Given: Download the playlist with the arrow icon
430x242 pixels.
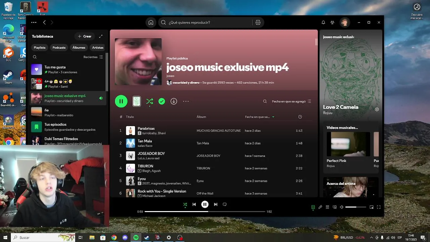Looking at the screenshot, I should pyautogui.click(x=174, y=101).
